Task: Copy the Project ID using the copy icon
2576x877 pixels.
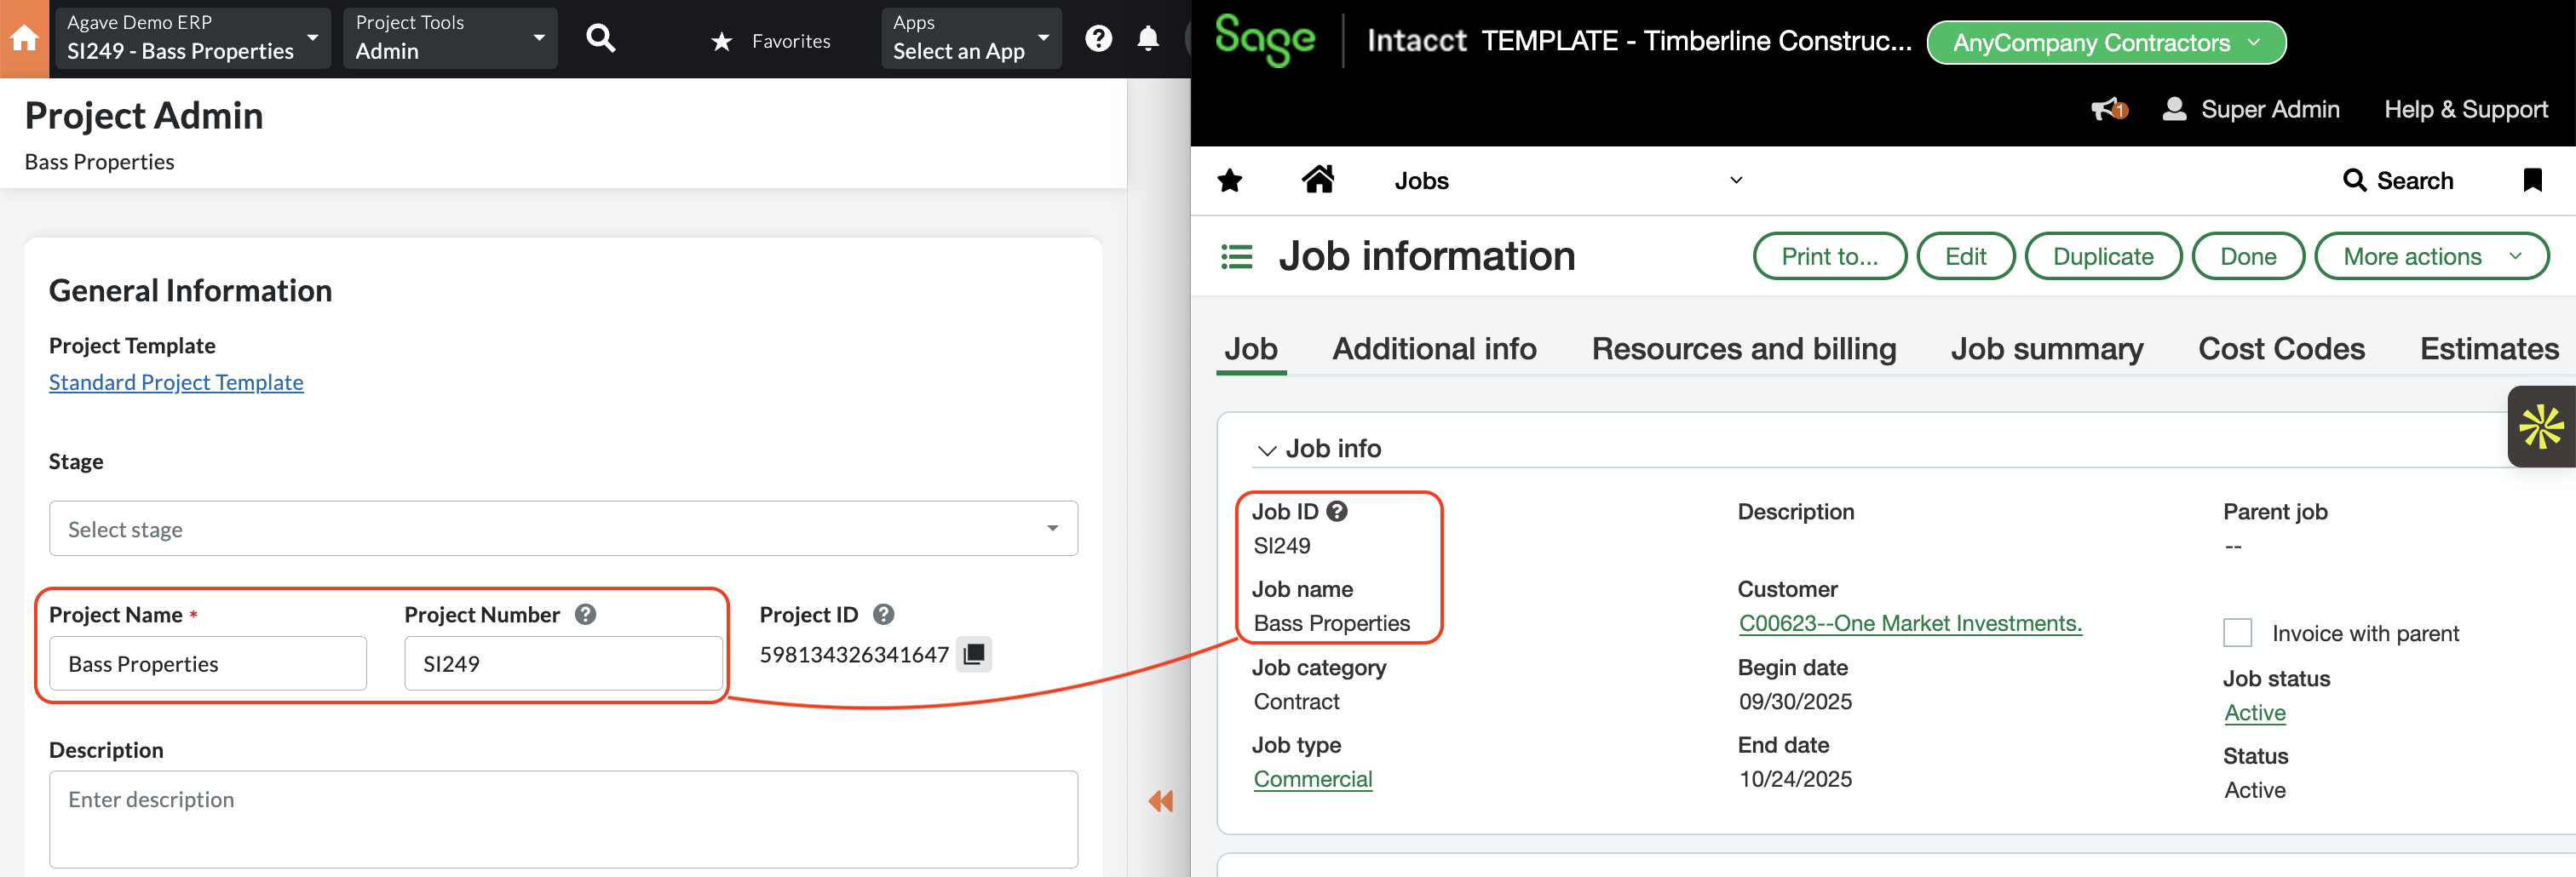Action: coord(972,655)
